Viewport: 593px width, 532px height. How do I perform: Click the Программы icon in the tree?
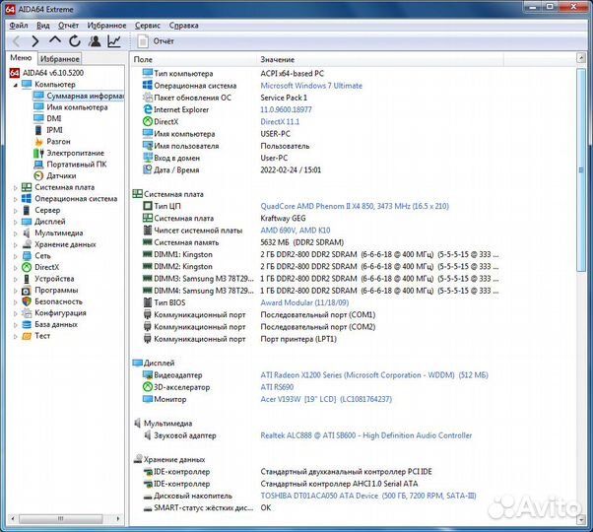point(27,291)
